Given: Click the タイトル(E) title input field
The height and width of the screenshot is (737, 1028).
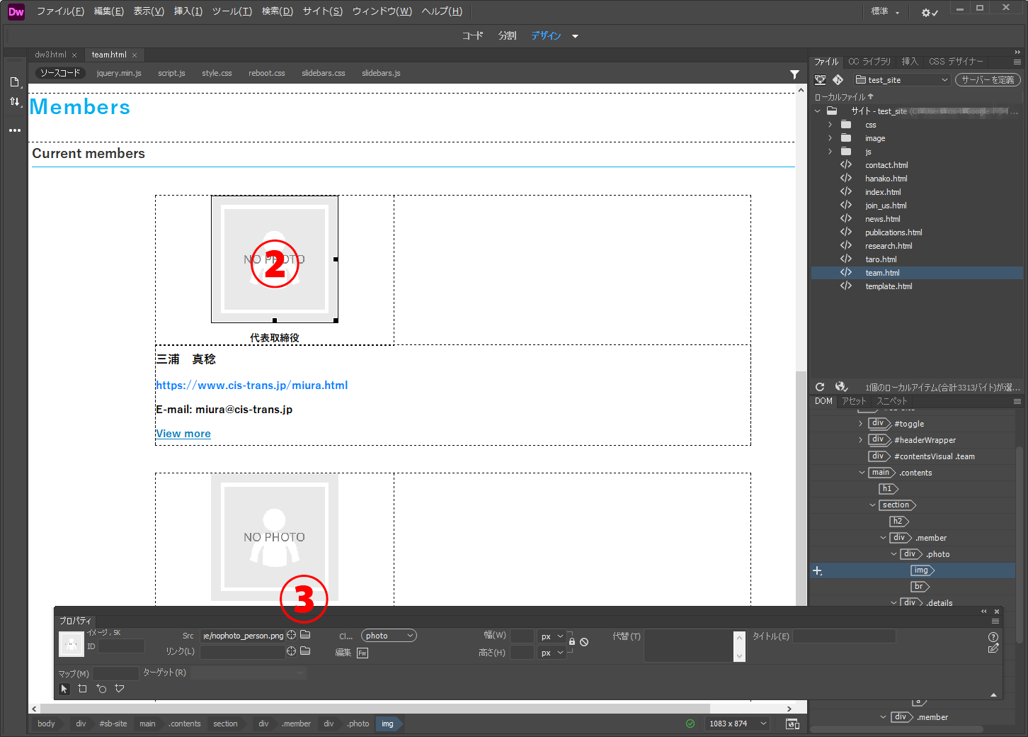Looking at the screenshot, I should coord(844,636).
